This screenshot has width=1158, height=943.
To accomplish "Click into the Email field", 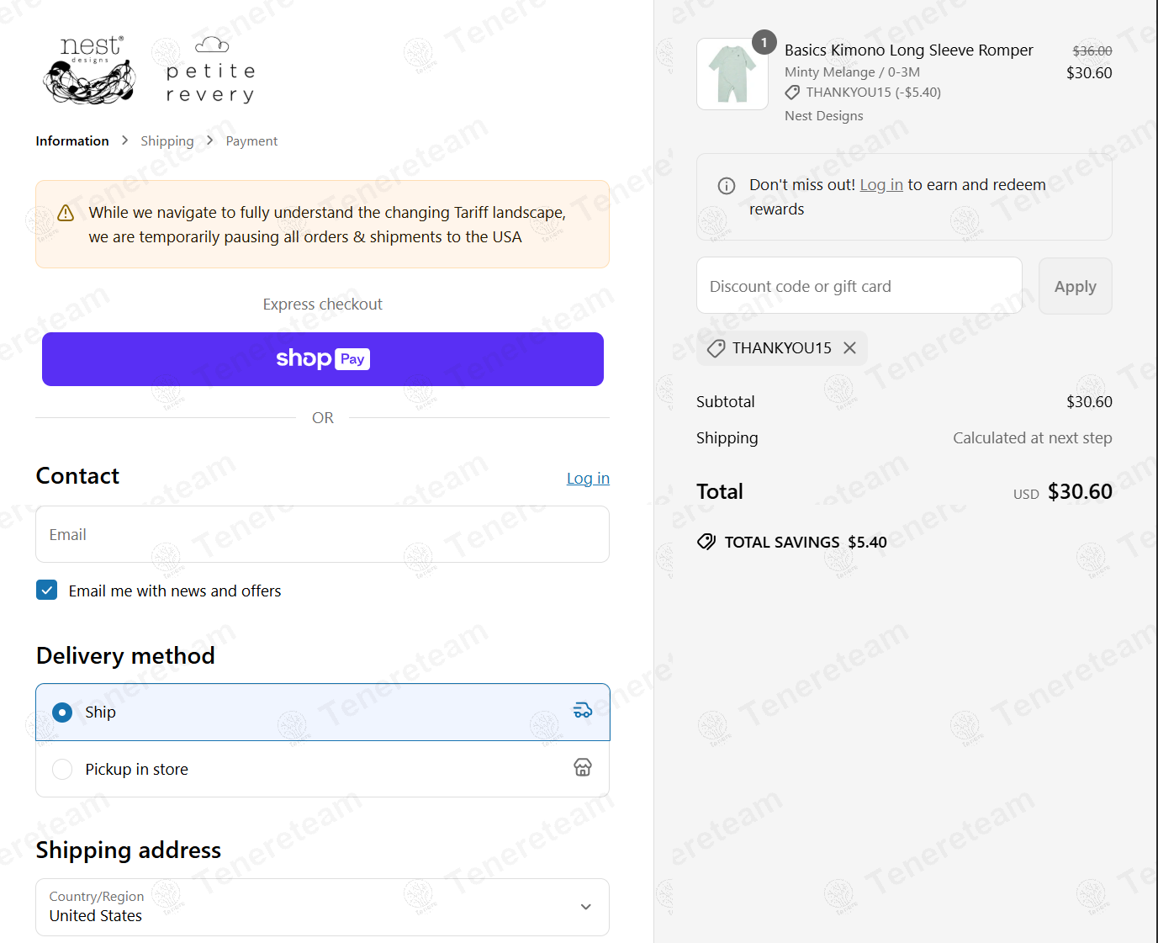I will tap(322, 535).
